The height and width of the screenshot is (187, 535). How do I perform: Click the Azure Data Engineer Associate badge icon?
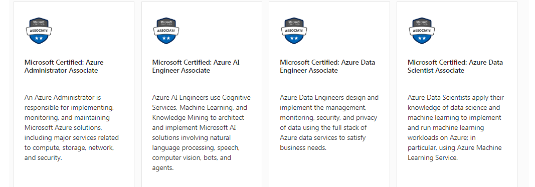(294, 31)
